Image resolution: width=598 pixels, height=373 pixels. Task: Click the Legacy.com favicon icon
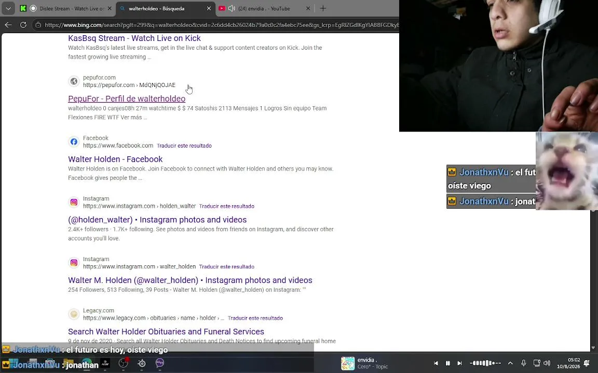pyautogui.click(x=74, y=314)
